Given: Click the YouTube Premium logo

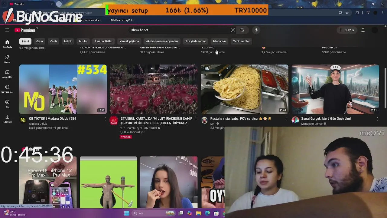Looking at the screenshot, I should 25,30.
